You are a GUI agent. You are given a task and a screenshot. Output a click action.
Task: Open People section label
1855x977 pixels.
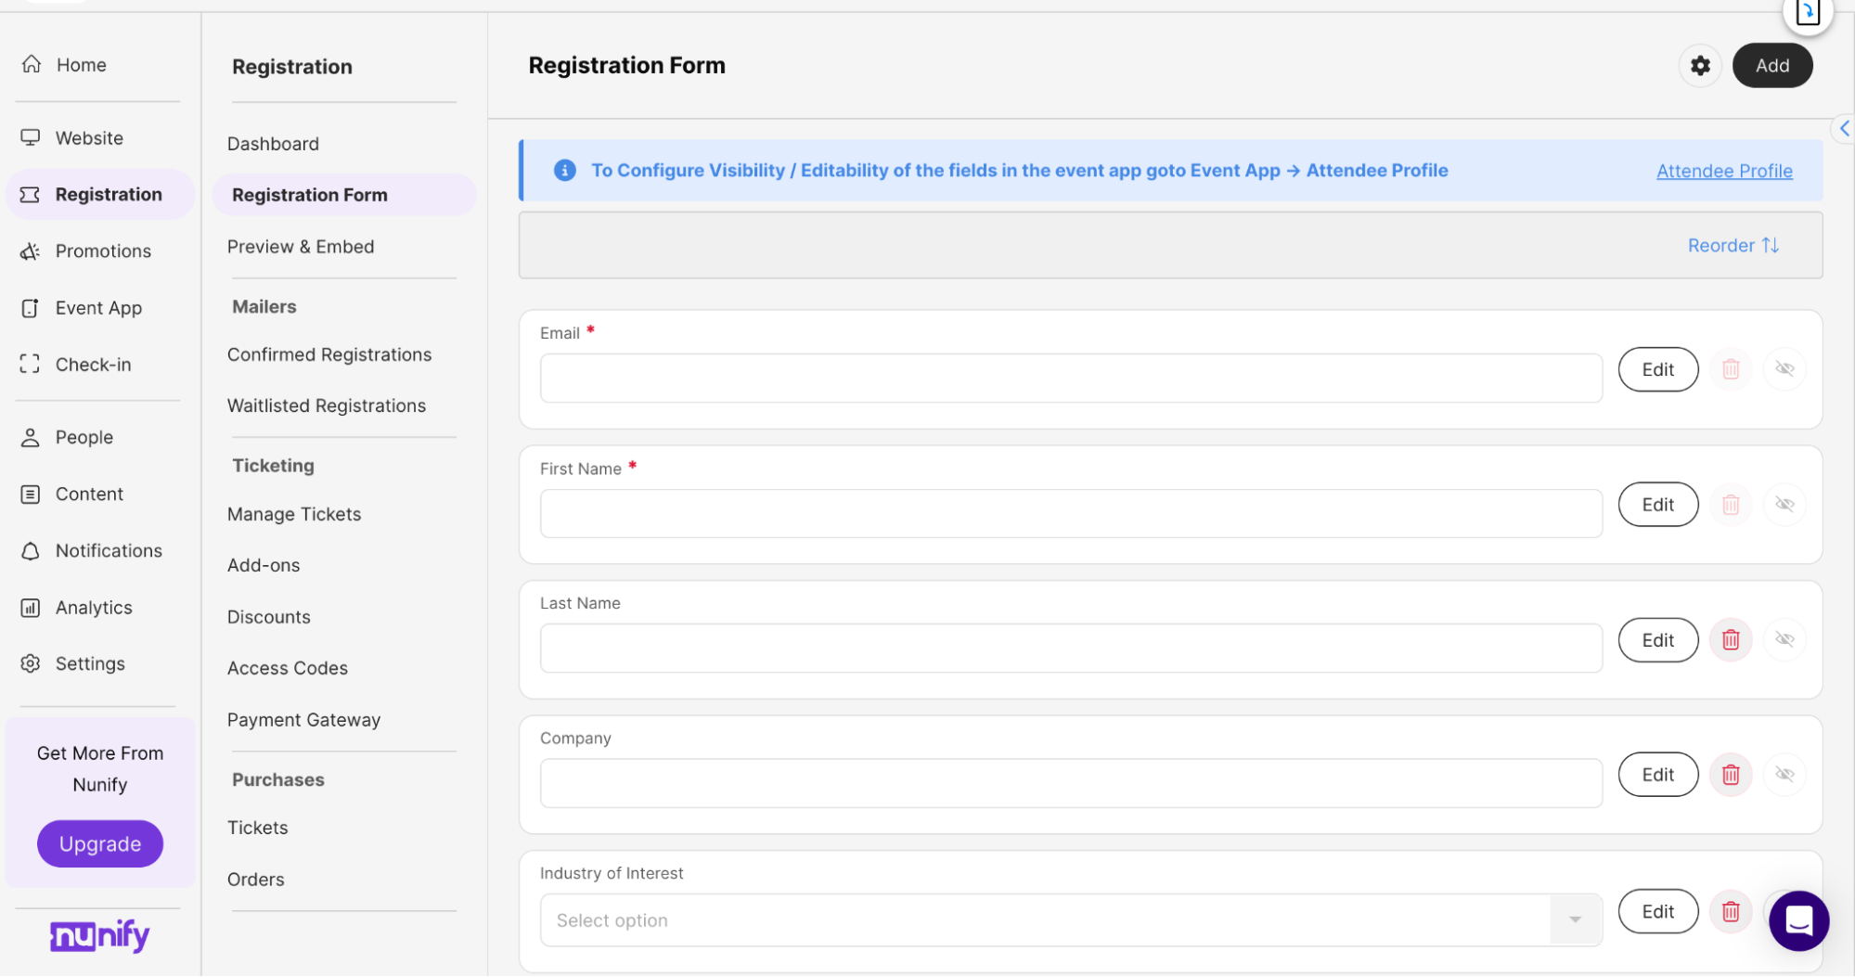pos(84,437)
